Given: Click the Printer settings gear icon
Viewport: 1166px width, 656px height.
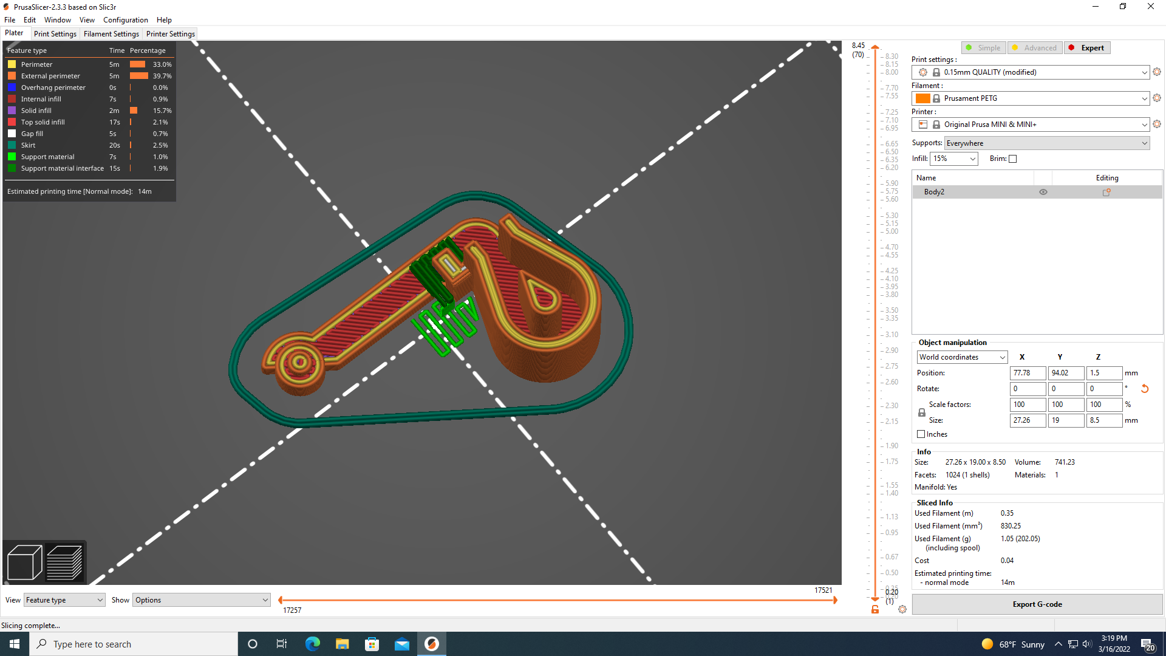Looking at the screenshot, I should (1156, 124).
